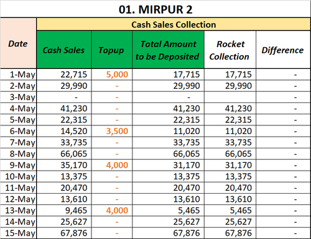Image resolution: width=311 pixels, height=239 pixels.
Task: Select Cash Sales 25,627 on 14-May
Action: pos(64,222)
